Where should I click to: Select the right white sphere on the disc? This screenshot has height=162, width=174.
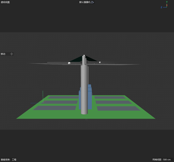point(100,62)
